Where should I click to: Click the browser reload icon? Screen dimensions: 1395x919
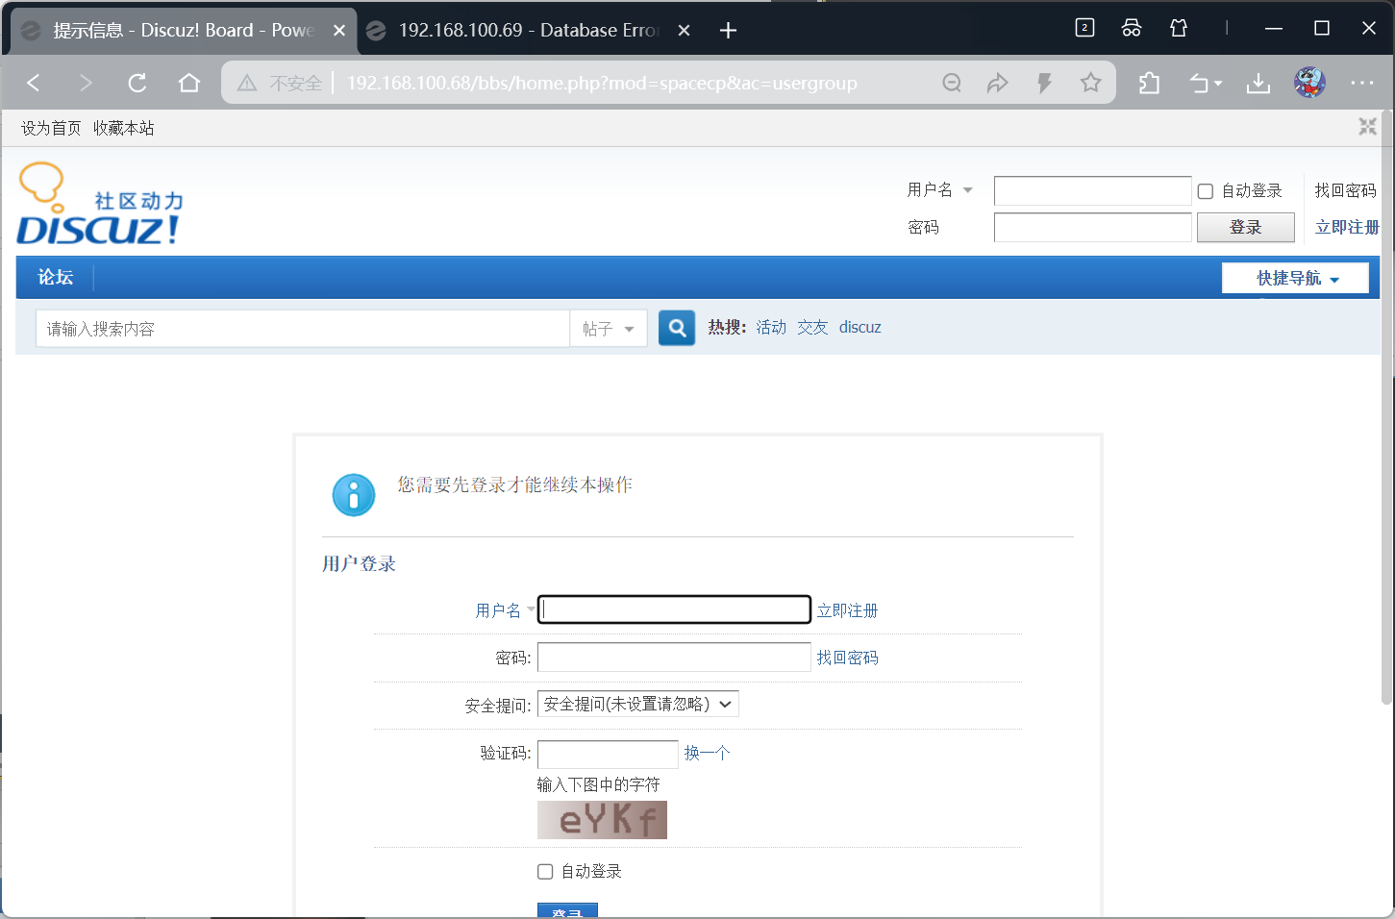click(137, 83)
